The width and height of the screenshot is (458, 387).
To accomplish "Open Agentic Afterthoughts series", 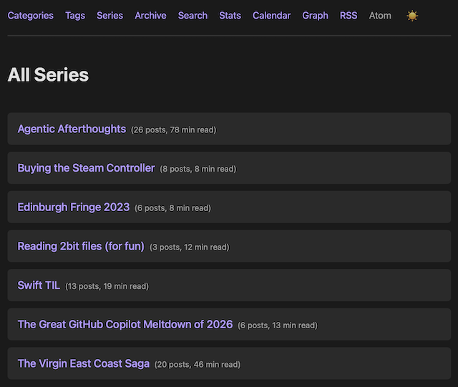I will pyautogui.click(x=72, y=129).
